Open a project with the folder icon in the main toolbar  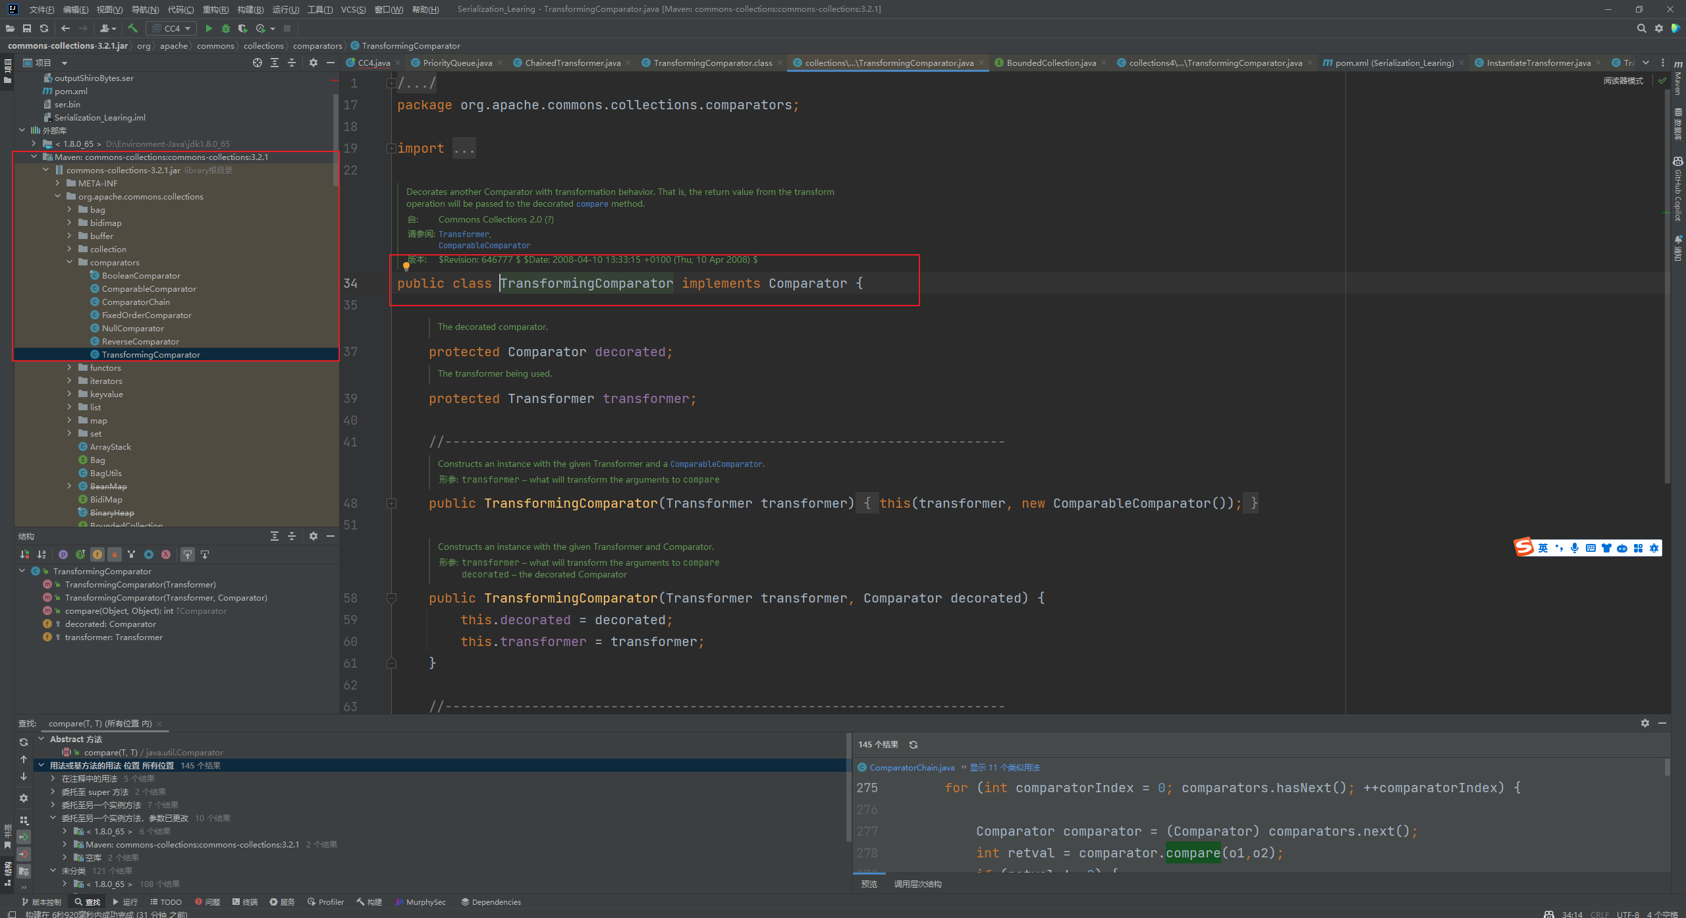pos(10,28)
